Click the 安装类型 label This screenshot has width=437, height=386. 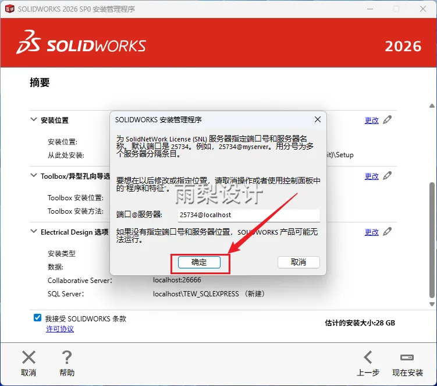coord(62,253)
